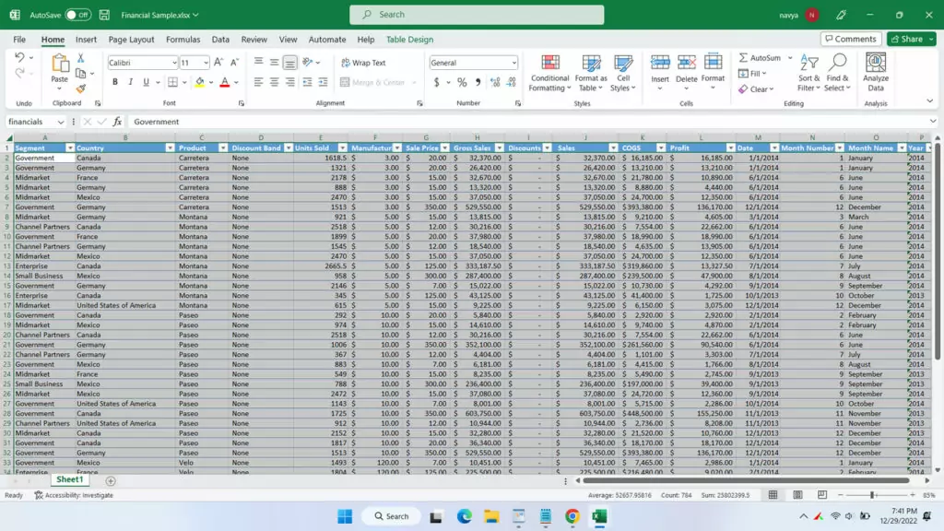Click the zoom slider handle
944x531 pixels.
(x=872, y=495)
